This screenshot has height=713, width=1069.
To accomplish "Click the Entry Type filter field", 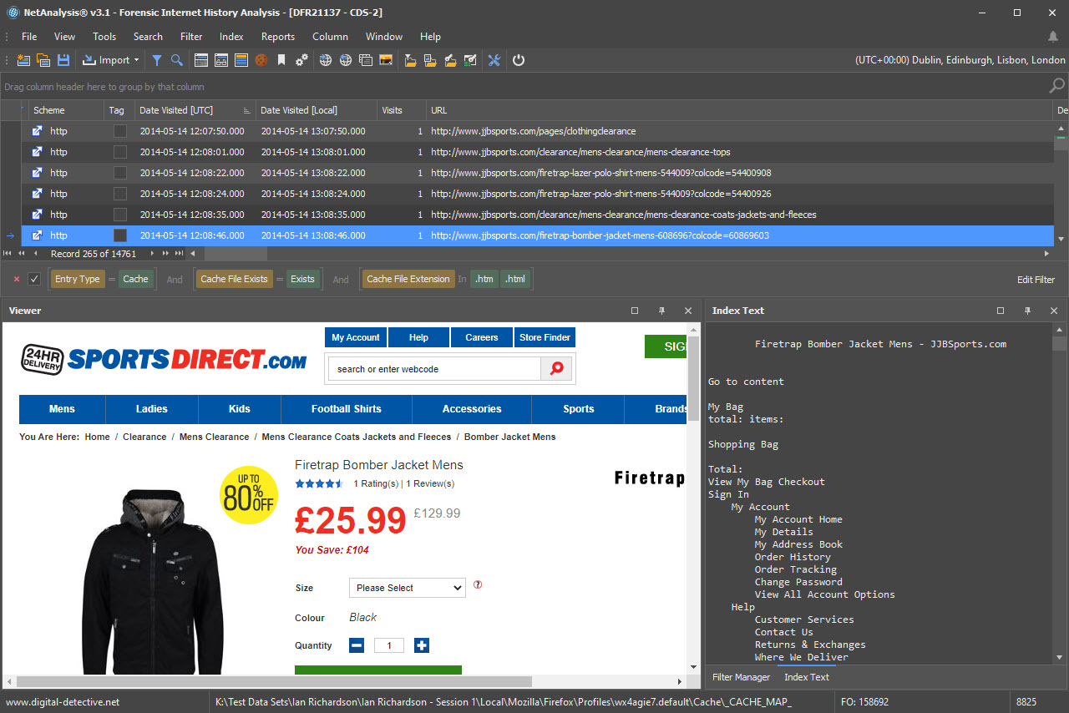I will click(x=78, y=279).
